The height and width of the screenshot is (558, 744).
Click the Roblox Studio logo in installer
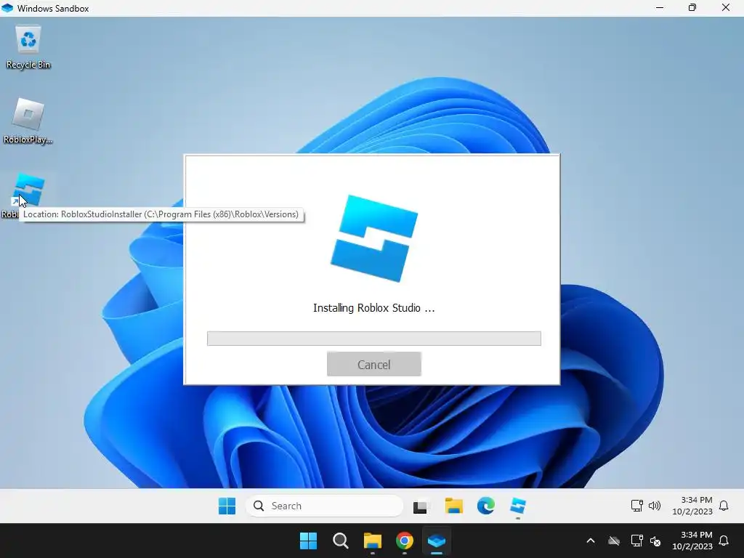[x=374, y=238]
